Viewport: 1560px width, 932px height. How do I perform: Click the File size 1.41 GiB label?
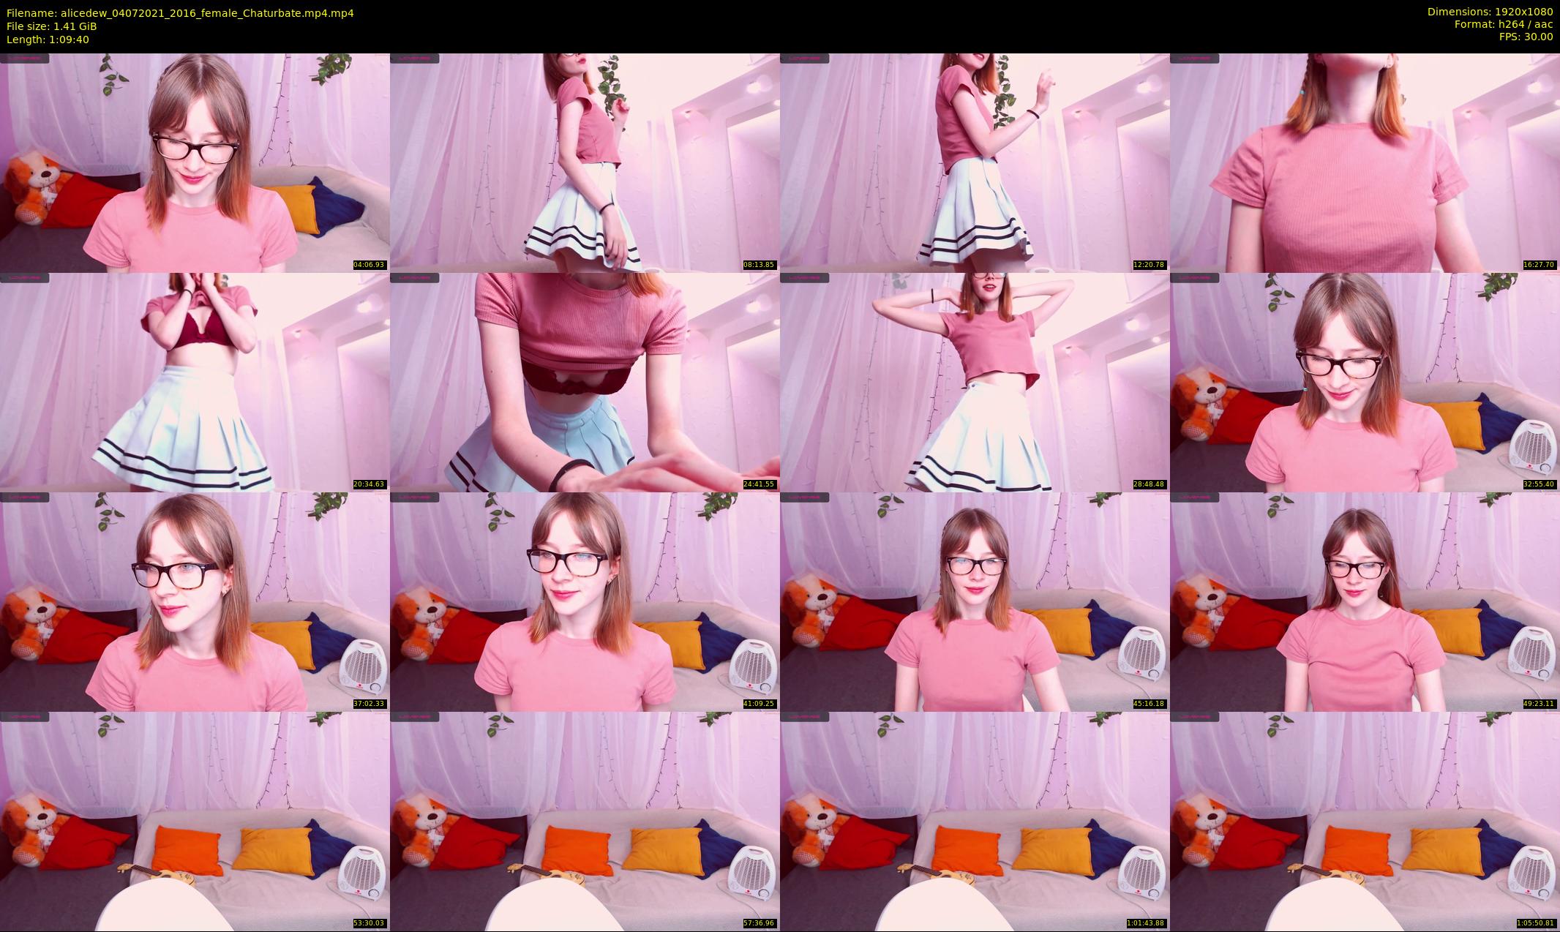point(51,26)
